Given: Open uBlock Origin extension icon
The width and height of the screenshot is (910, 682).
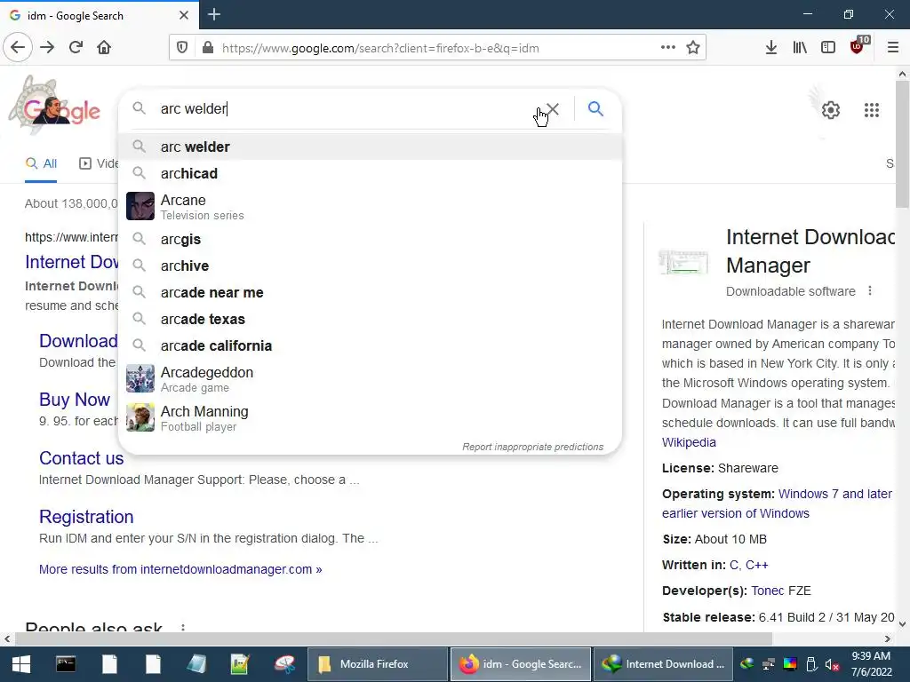Looking at the screenshot, I should (x=858, y=46).
